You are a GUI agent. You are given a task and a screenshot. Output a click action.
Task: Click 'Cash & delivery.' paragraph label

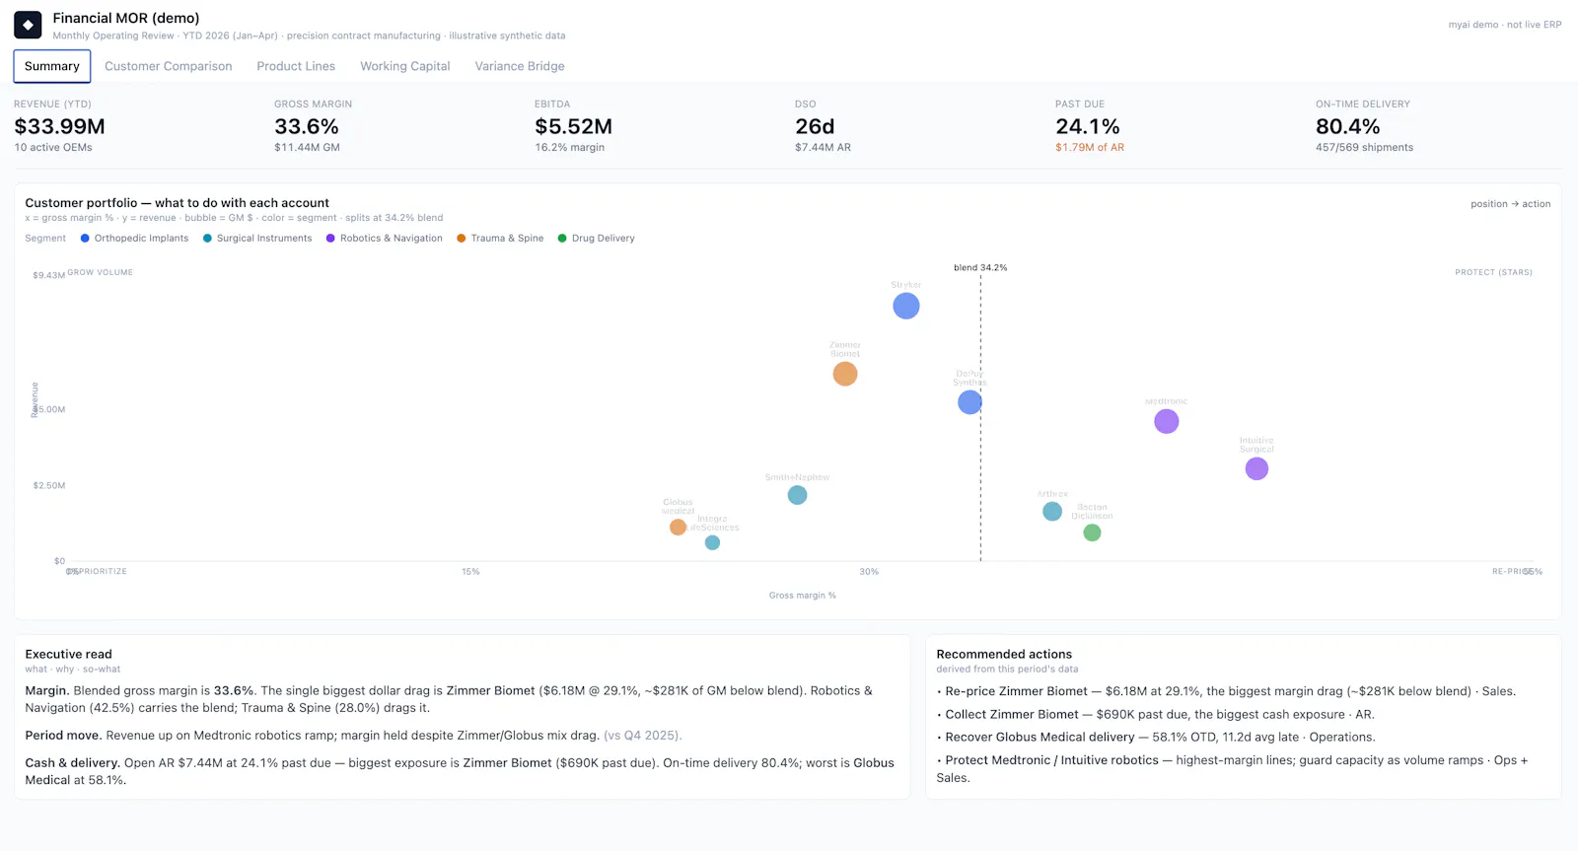pos(73,763)
